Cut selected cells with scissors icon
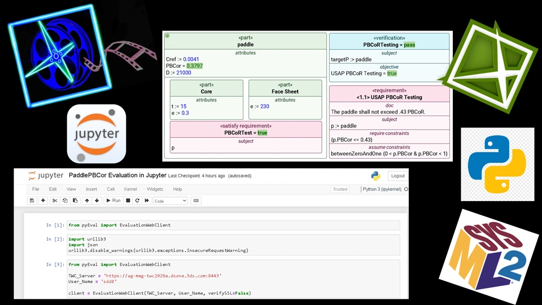The width and height of the screenshot is (542, 305). pos(55,201)
